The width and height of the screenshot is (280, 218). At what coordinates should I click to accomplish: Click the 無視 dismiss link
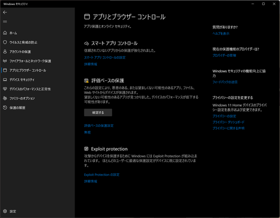[x=87, y=133]
